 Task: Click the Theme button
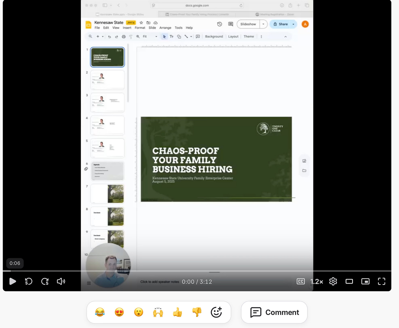pyautogui.click(x=249, y=36)
